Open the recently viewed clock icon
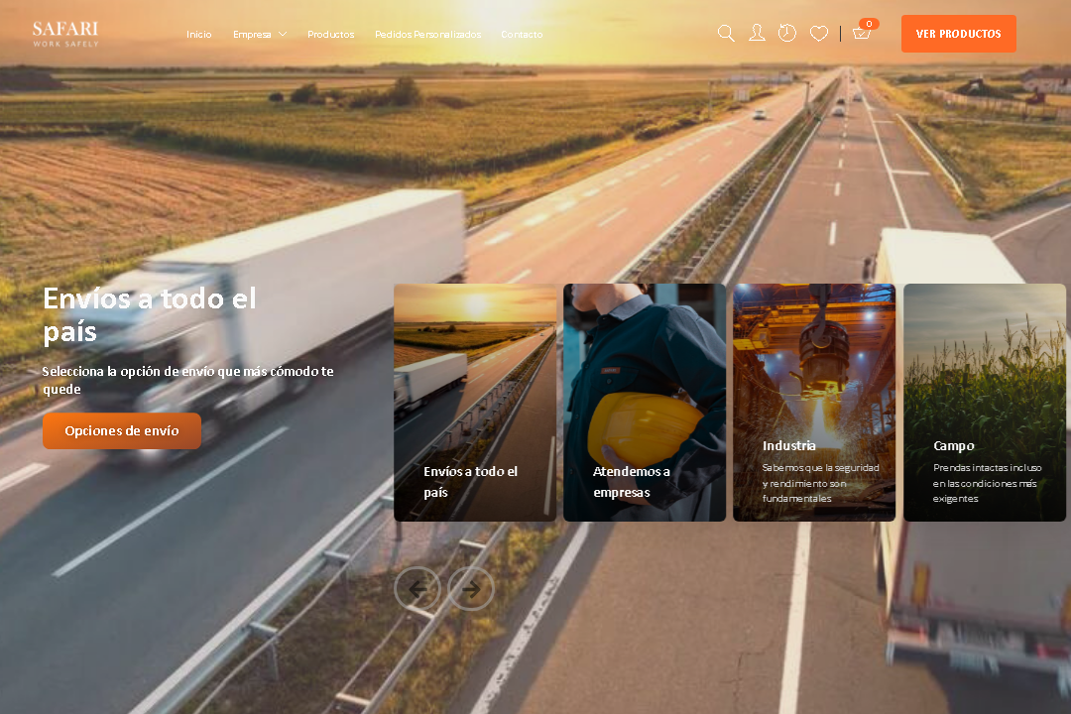The width and height of the screenshot is (1071, 714). click(x=787, y=34)
